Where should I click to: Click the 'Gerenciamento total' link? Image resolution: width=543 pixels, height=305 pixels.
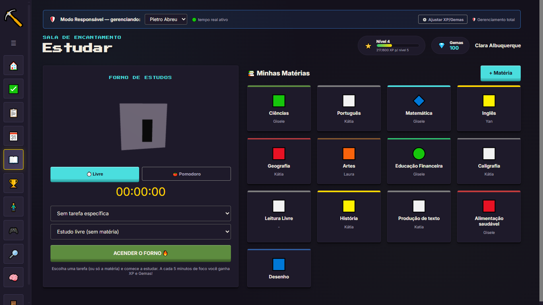pos(493,19)
